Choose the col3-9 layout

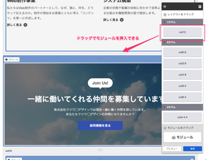182,63
